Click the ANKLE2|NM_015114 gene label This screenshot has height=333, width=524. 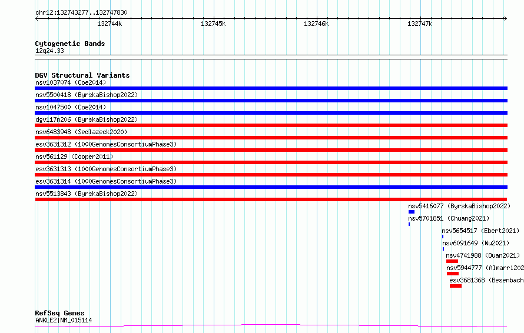(x=64, y=320)
